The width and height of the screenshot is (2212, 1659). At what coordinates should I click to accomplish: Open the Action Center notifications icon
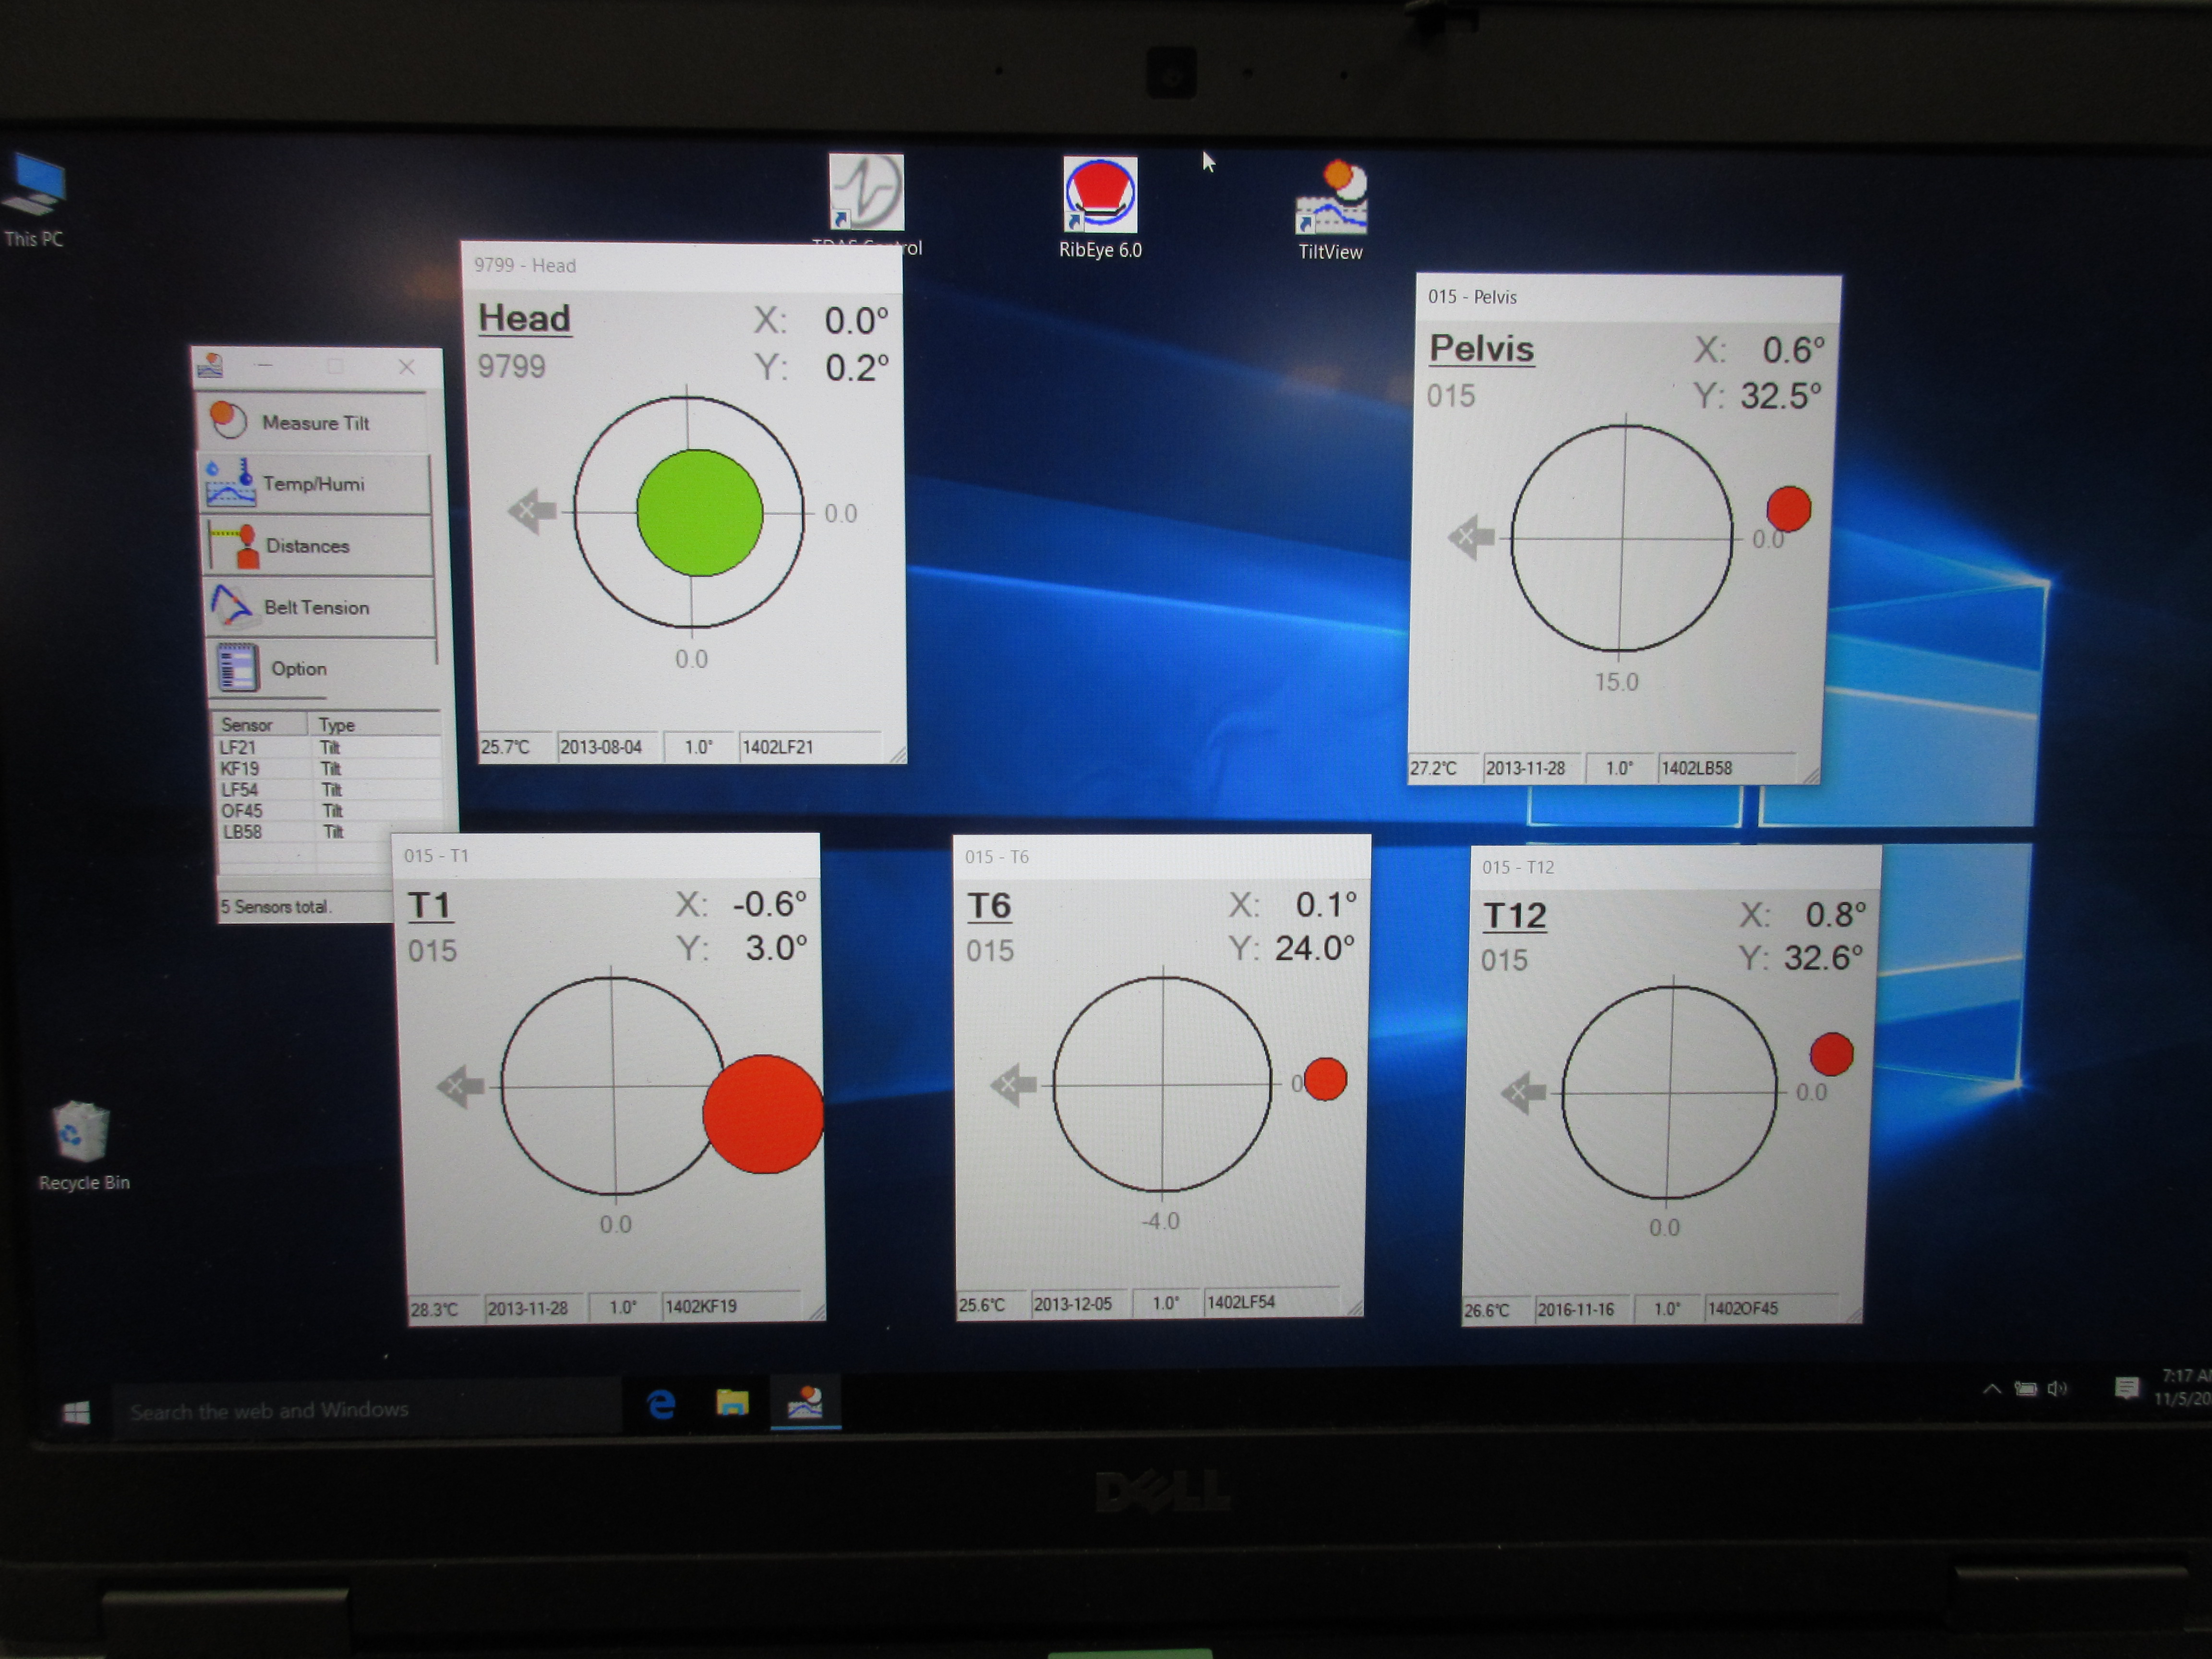pos(2126,1387)
